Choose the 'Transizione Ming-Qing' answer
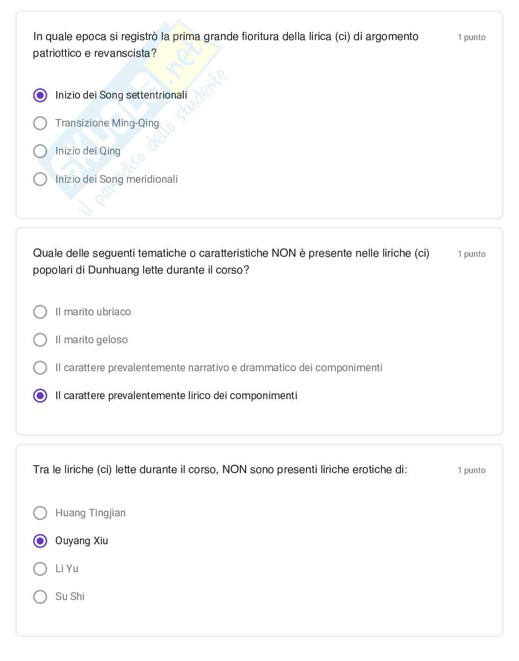The image size is (519, 661). (40, 123)
